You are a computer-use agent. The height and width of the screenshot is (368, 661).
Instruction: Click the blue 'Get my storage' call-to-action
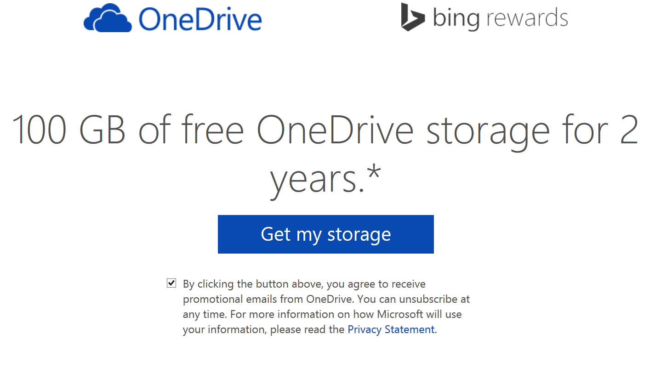(325, 234)
